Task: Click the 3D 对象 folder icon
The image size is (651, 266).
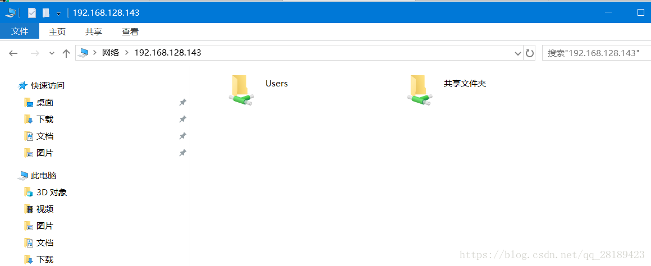Action: (x=28, y=192)
